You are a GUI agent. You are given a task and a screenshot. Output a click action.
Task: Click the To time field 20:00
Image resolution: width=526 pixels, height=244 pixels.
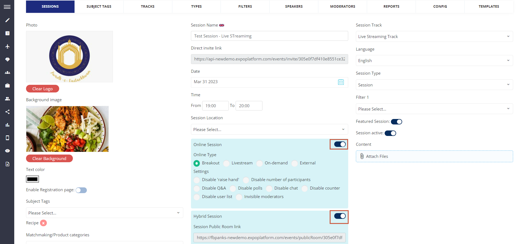(249, 106)
